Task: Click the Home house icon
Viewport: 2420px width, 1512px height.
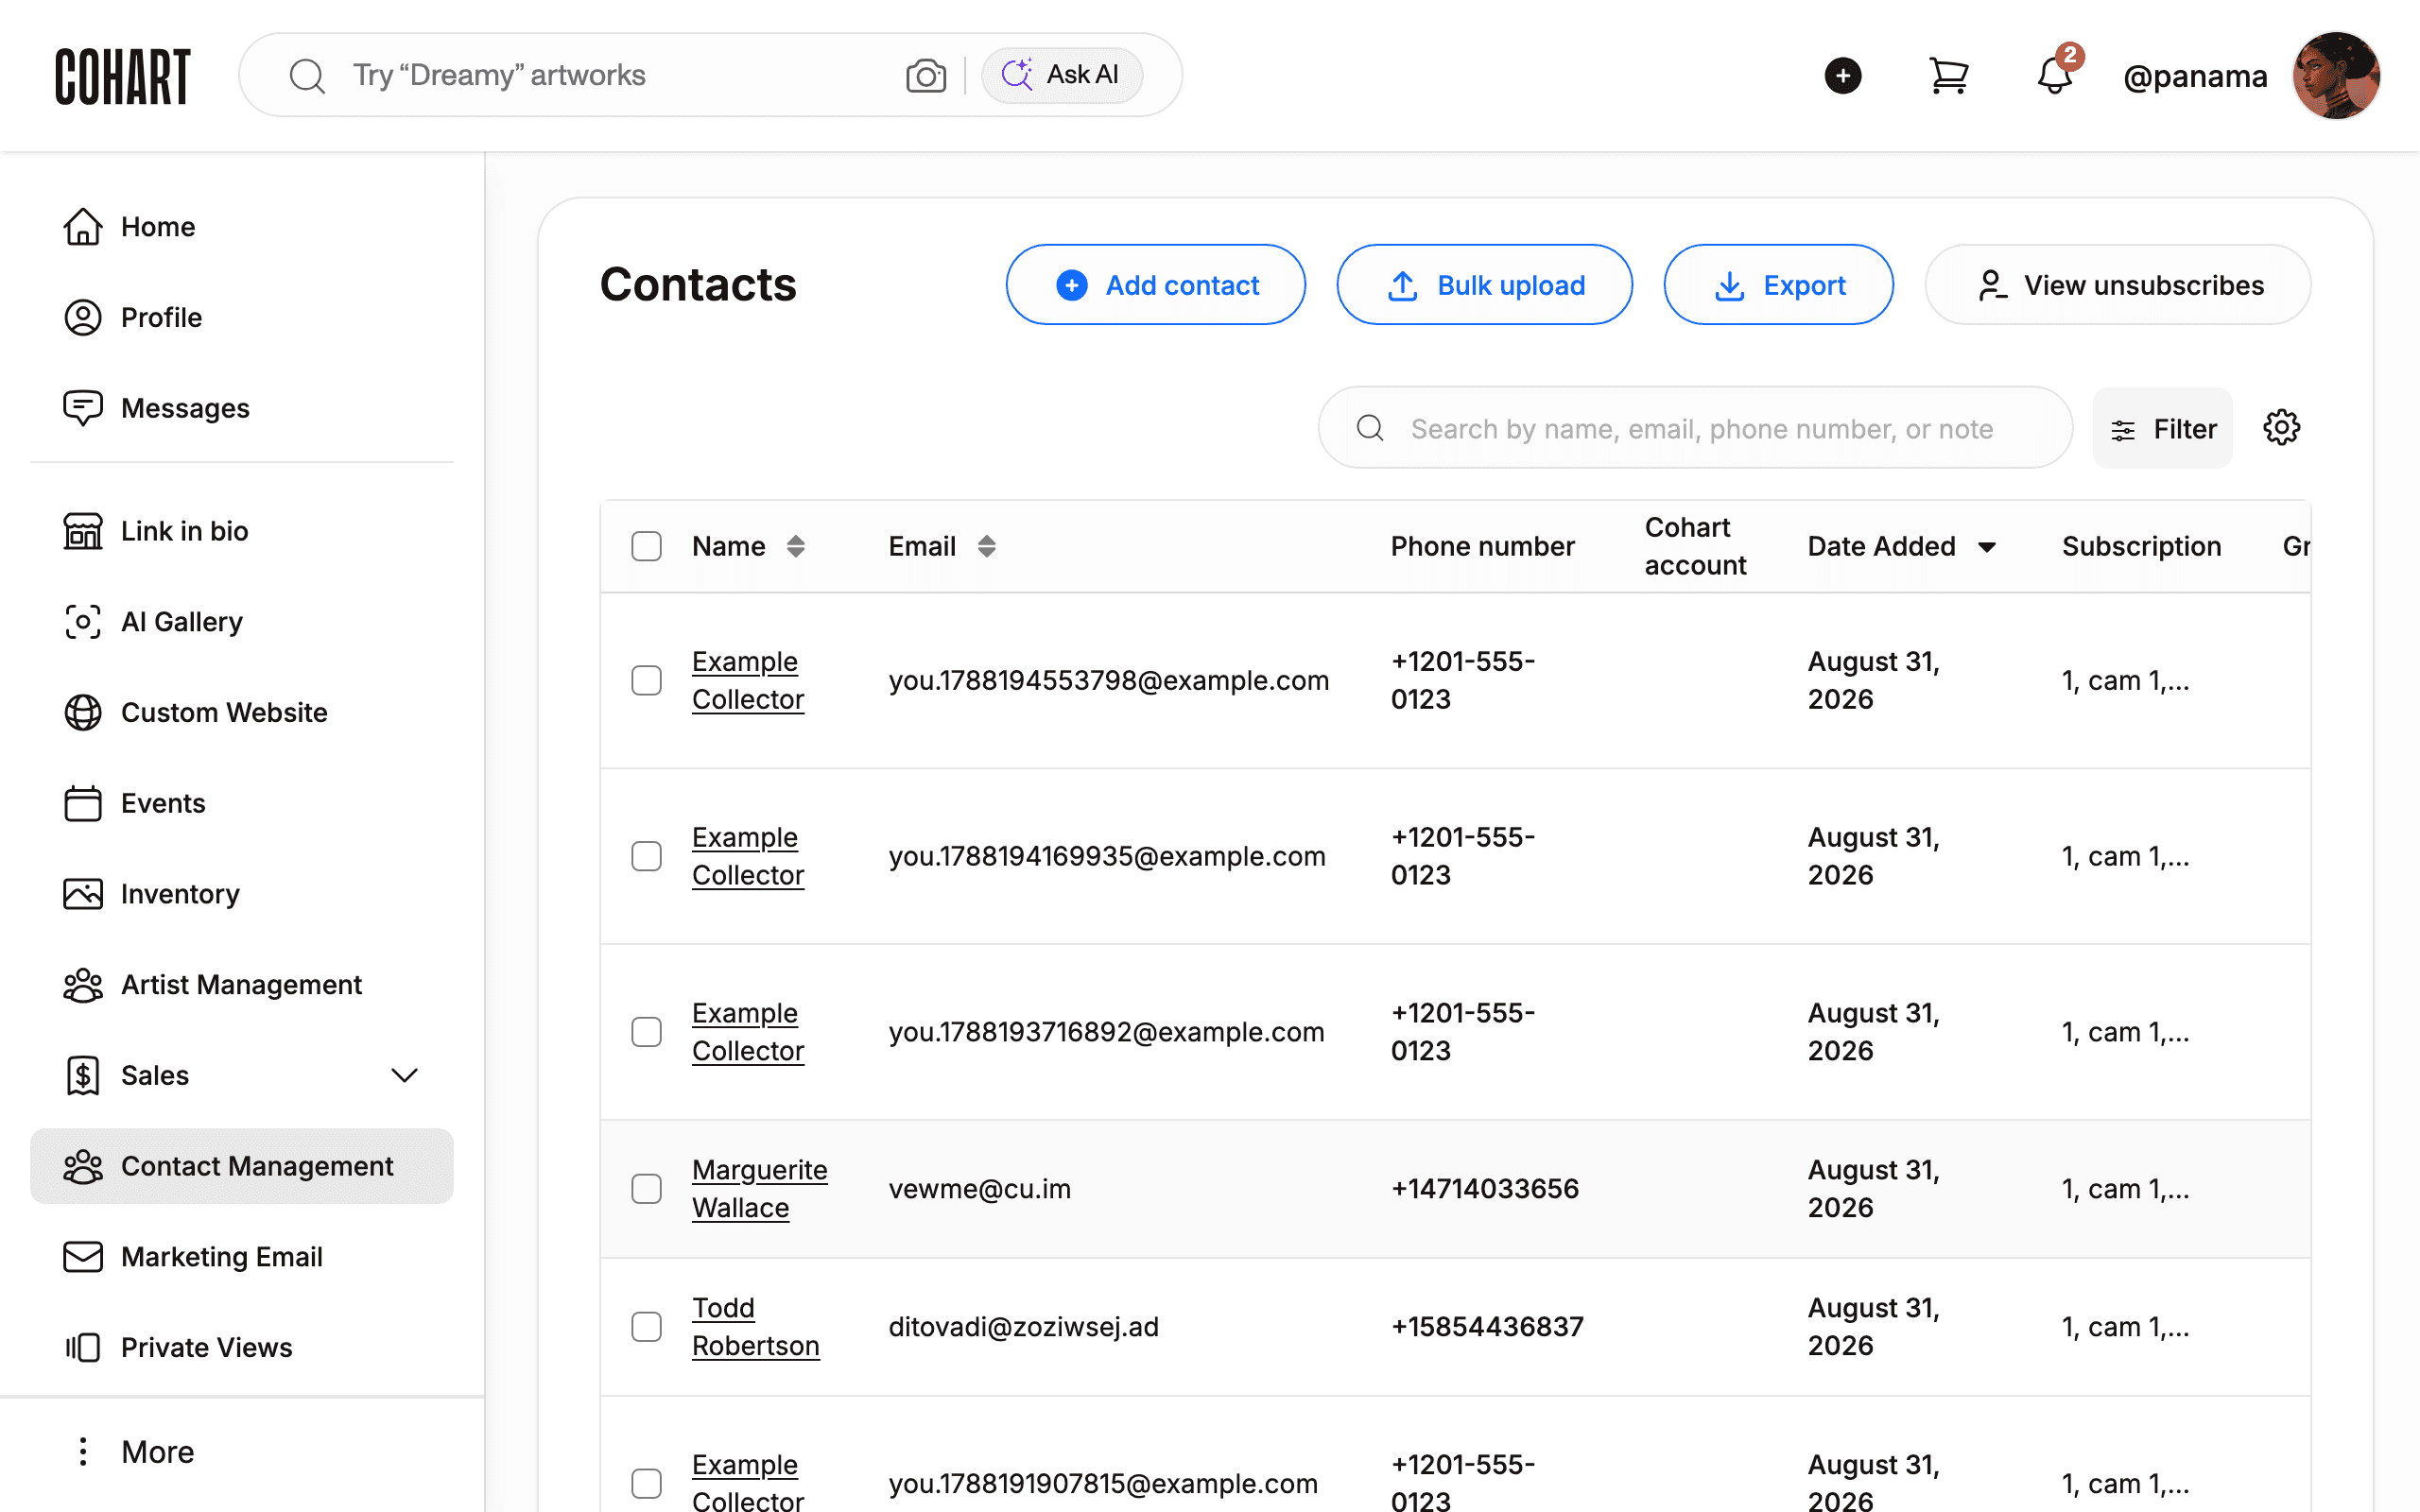Action: [83, 227]
